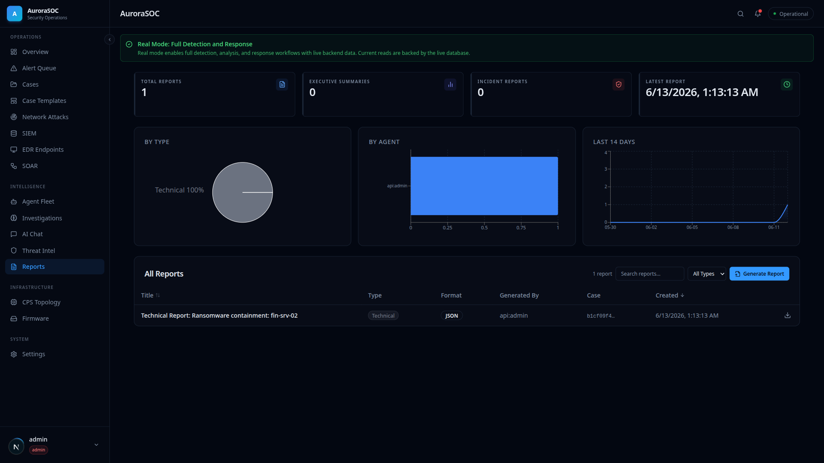The height and width of the screenshot is (463, 824).
Task: Click the '1 report' count text
Action: coord(602,274)
